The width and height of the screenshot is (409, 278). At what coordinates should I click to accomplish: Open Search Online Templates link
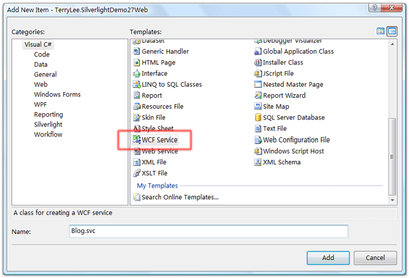(x=180, y=198)
